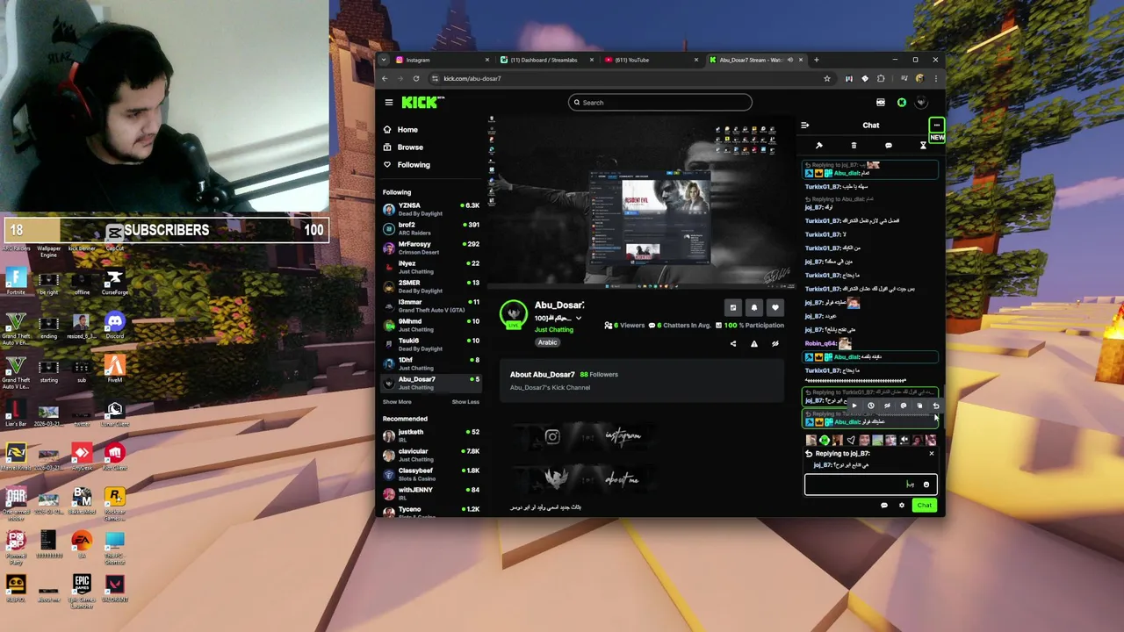Open Chrome three-dot menu
Image resolution: width=1124 pixels, height=632 pixels.
click(x=936, y=78)
